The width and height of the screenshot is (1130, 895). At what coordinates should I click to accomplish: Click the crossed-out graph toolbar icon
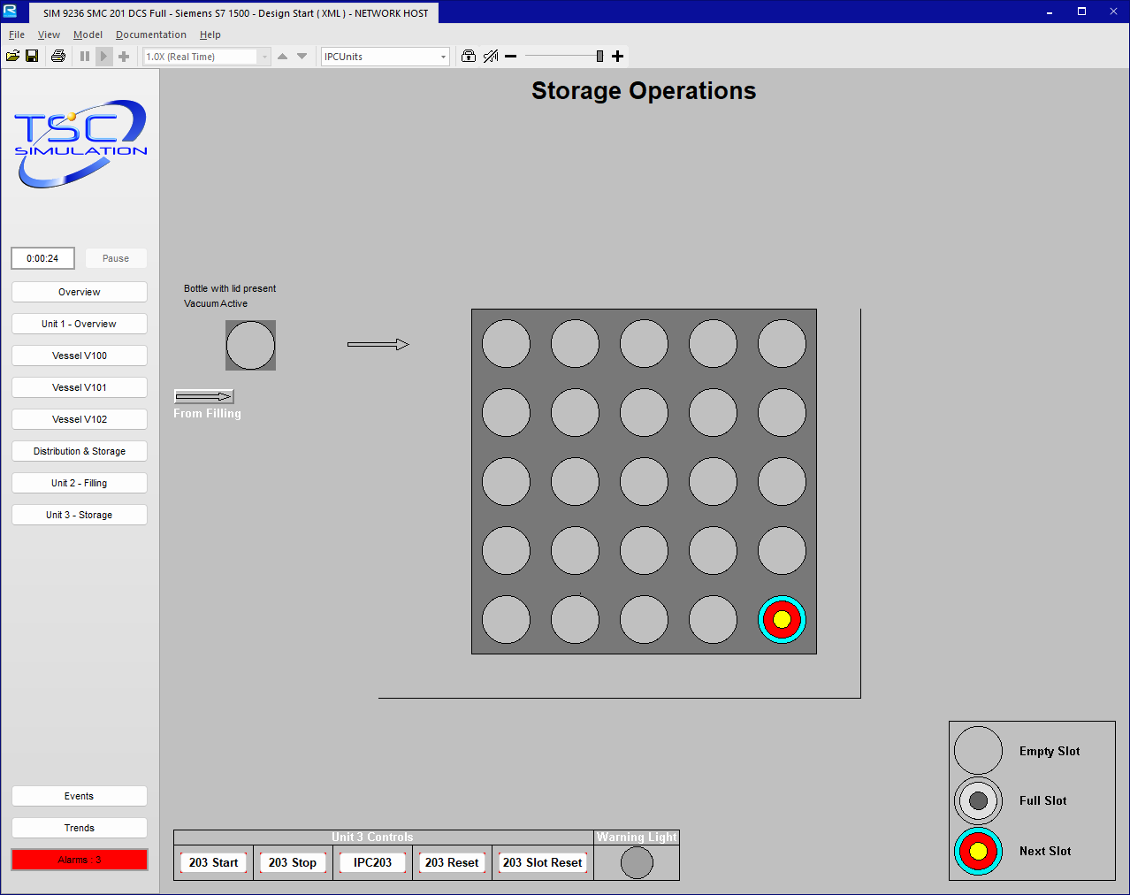click(491, 56)
